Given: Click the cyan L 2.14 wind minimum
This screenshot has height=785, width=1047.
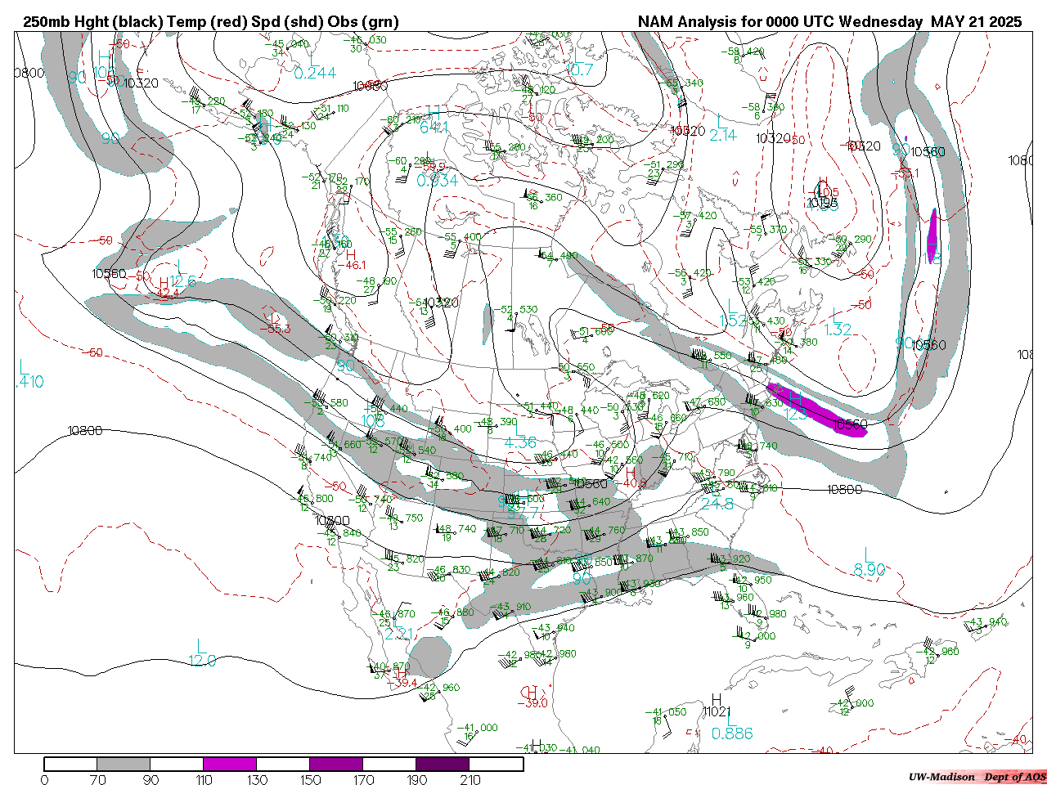Looking at the screenshot, I should (722, 131).
